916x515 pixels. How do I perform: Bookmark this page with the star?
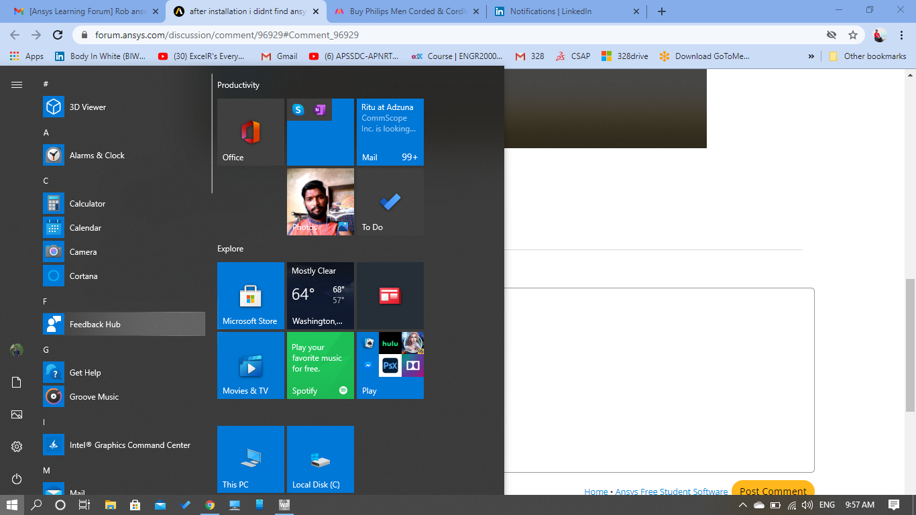[x=853, y=35]
